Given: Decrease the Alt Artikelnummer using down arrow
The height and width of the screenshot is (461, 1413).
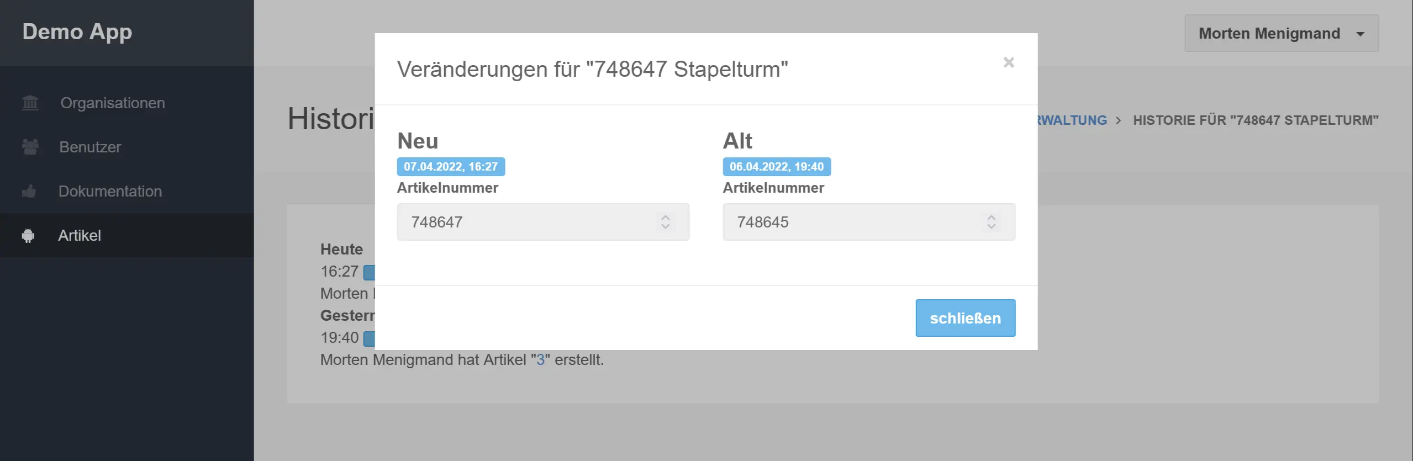Looking at the screenshot, I should (x=991, y=226).
